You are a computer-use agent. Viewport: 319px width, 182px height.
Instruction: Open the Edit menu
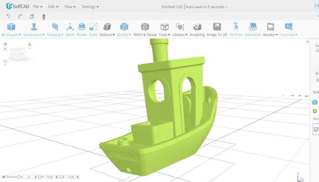(x=53, y=6)
